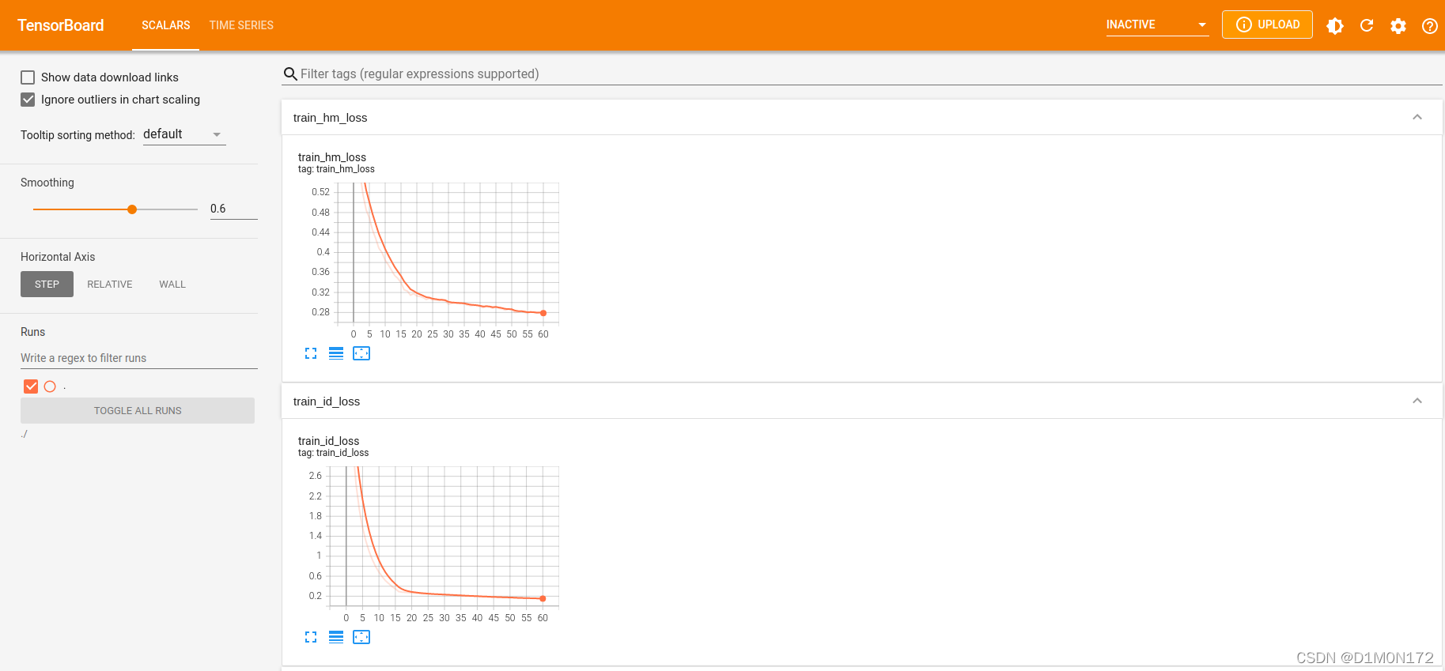Collapse the train_hm_loss section
The height and width of the screenshot is (671, 1445).
click(x=1417, y=117)
